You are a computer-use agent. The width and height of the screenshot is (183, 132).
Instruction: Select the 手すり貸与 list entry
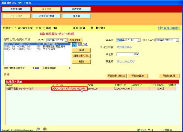tap(37, 49)
